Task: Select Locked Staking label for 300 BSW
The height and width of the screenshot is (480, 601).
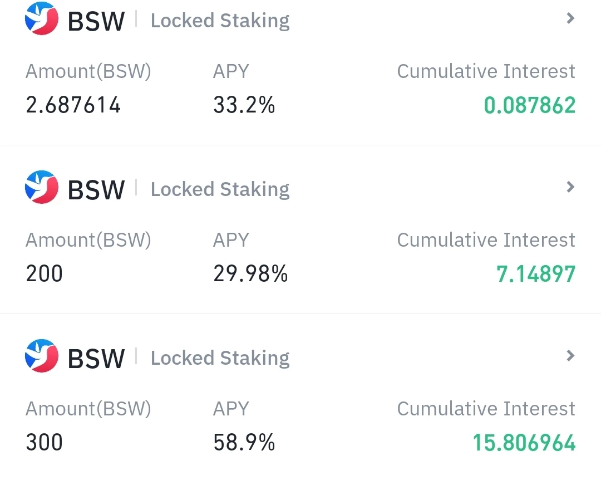Action: 220,359
